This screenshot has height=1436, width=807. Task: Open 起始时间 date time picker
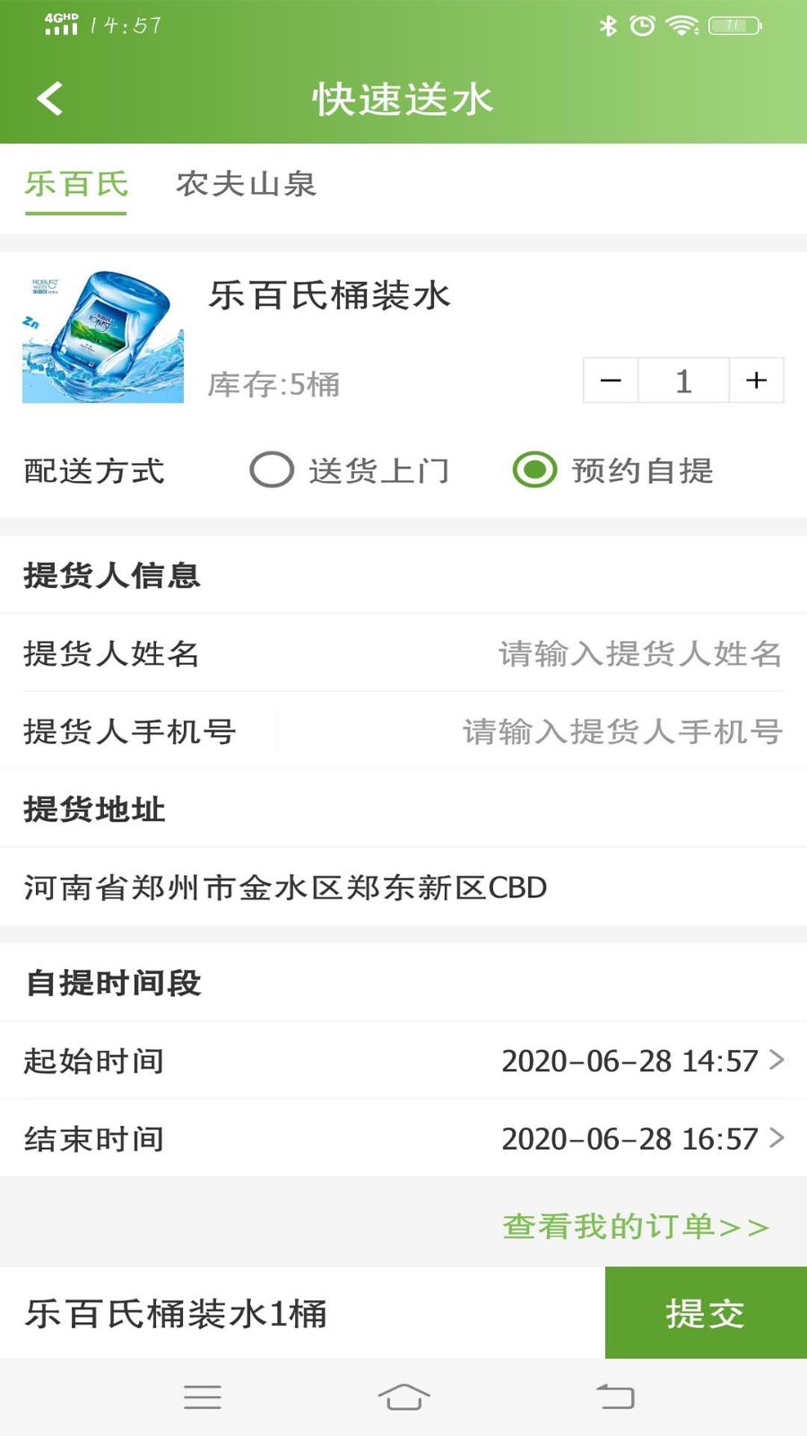[642, 1061]
